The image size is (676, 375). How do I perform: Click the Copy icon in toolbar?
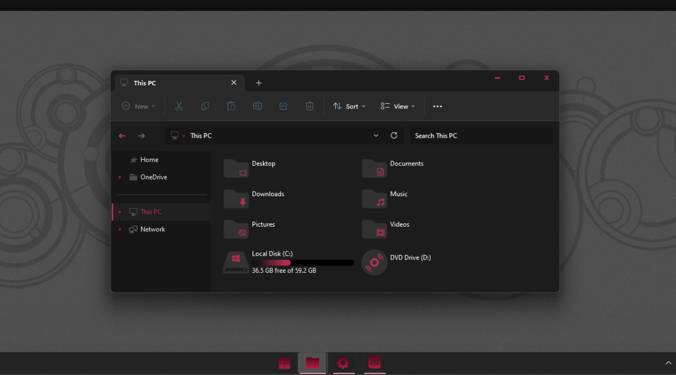(x=205, y=106)
